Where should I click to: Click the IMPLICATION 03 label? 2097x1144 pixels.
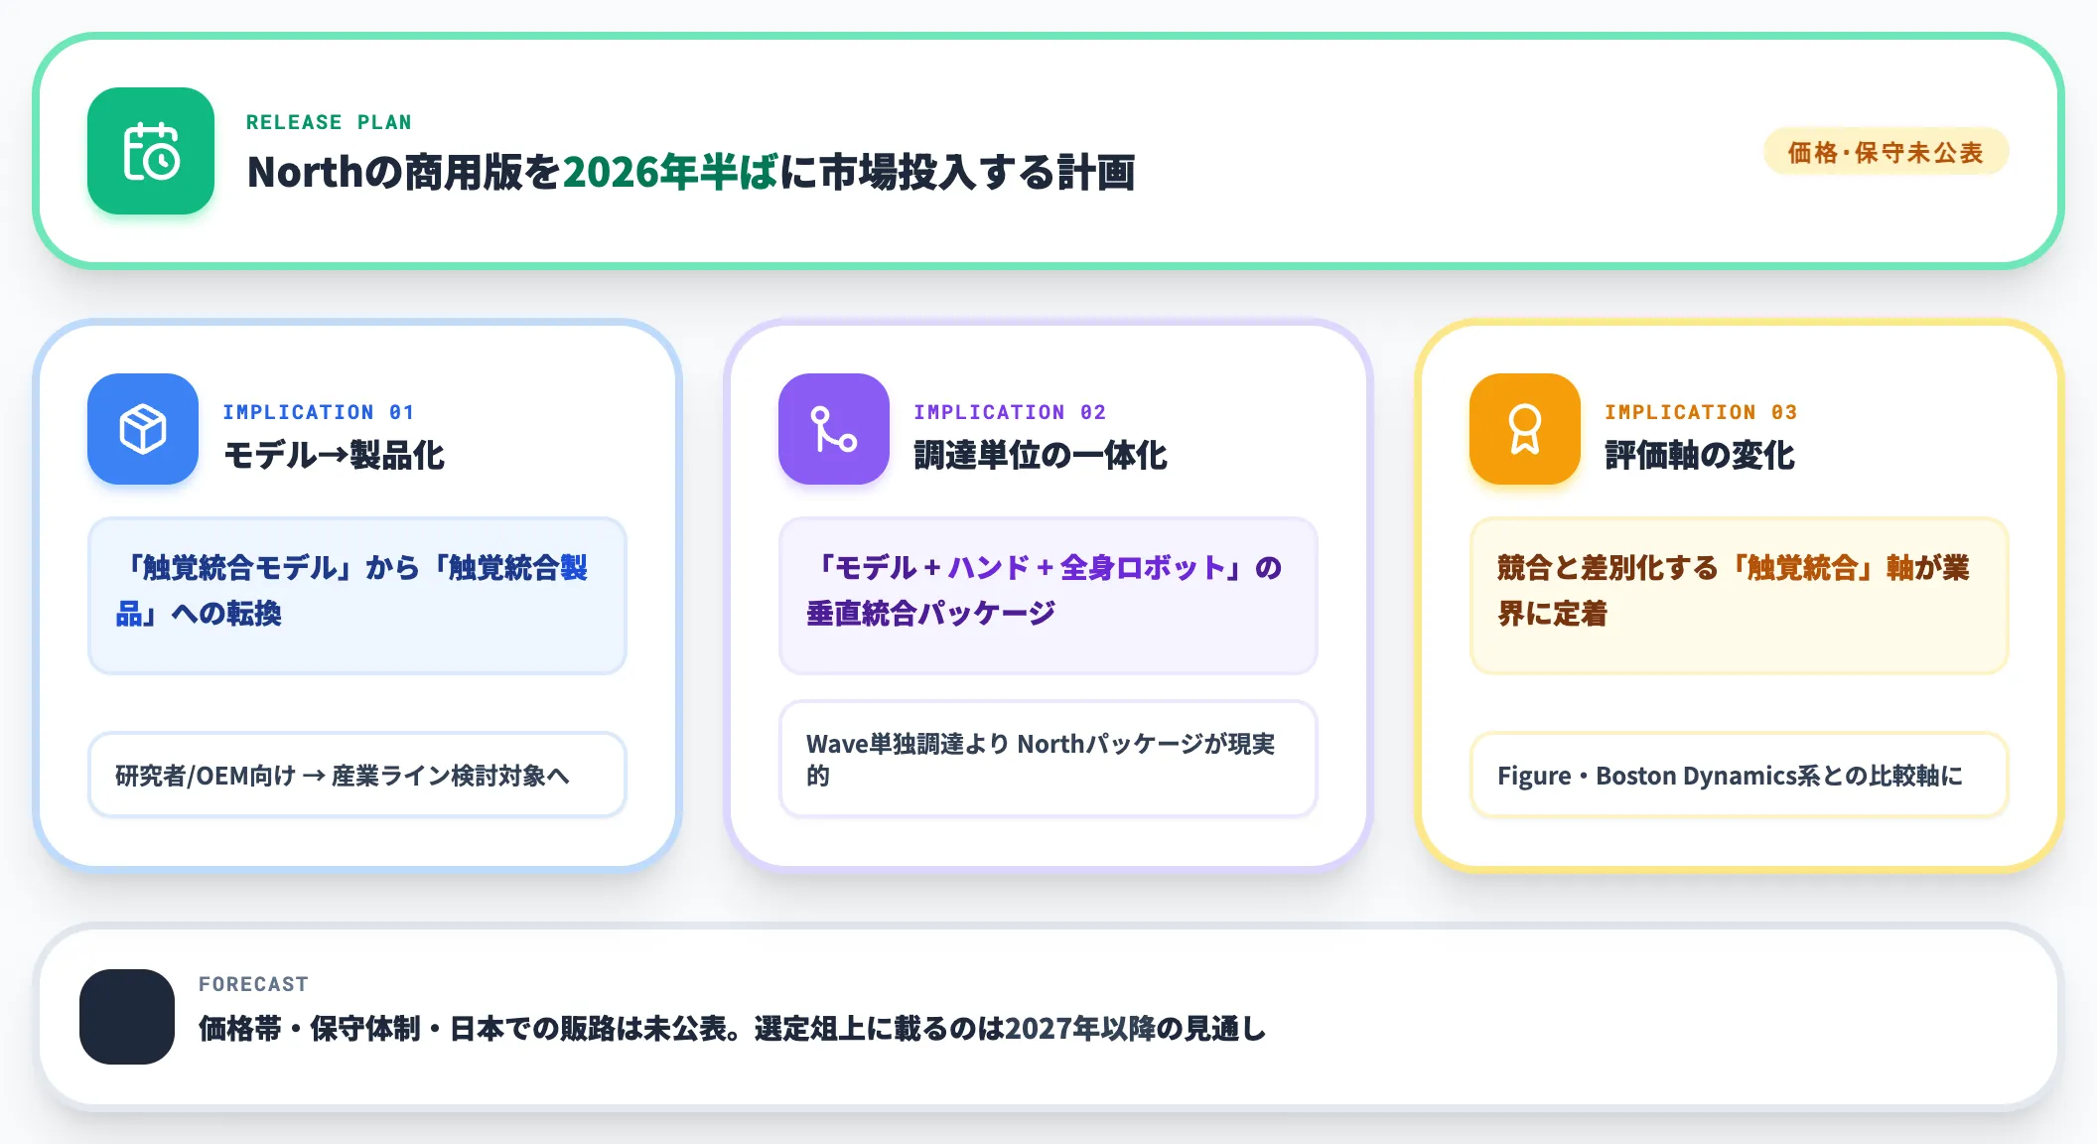tap(1701, 412)
